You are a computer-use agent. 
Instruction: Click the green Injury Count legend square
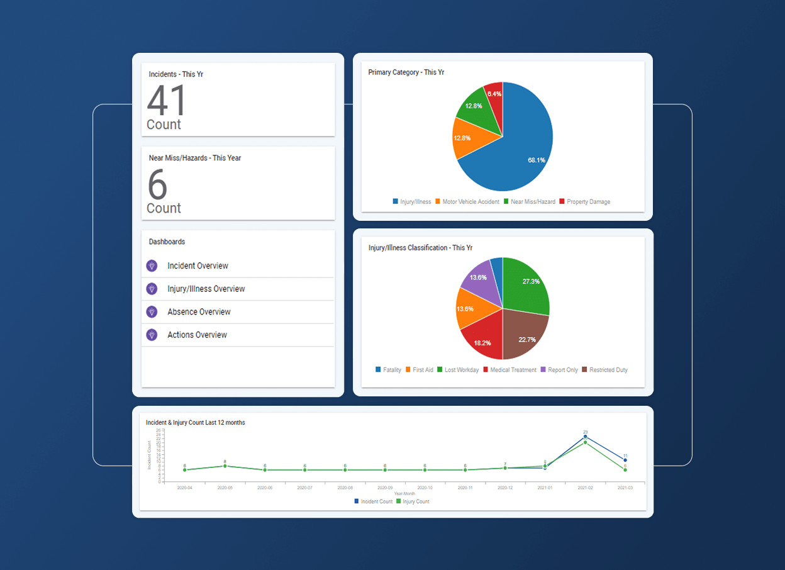397,501
